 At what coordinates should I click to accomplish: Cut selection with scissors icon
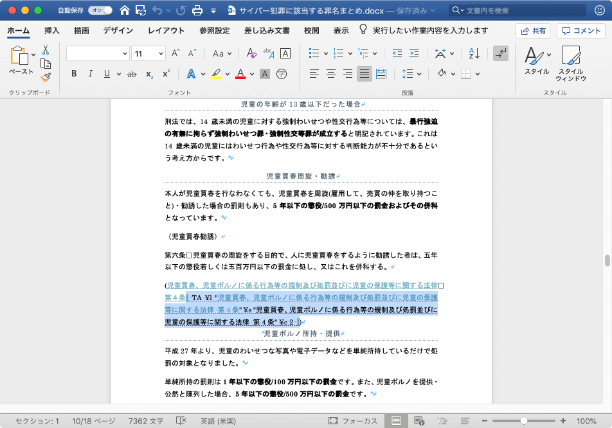[46, 50]
